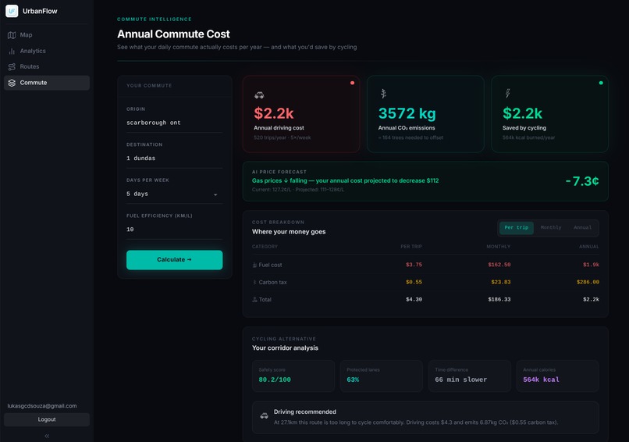Focus the Origin input field

(x=174, y=123)
